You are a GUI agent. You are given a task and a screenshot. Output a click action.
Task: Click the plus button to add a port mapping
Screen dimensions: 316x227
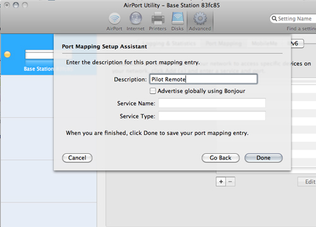[x=221, y=182]
